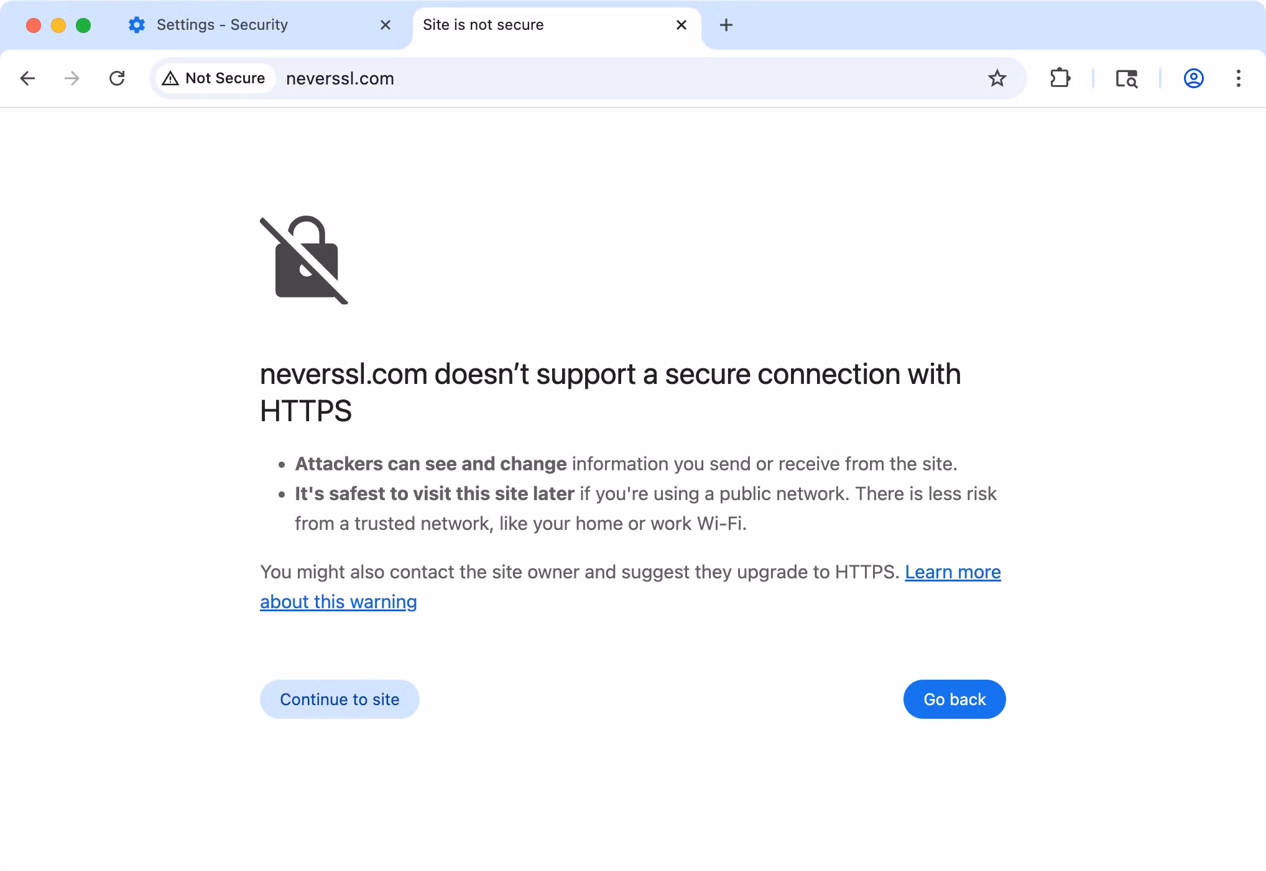Navigate back using the back arrow

tap(27, 78)
